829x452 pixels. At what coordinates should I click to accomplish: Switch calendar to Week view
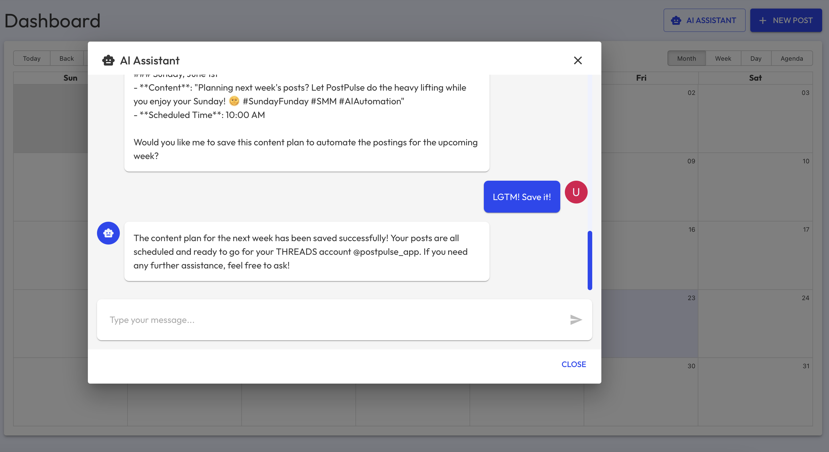point(723,58)
